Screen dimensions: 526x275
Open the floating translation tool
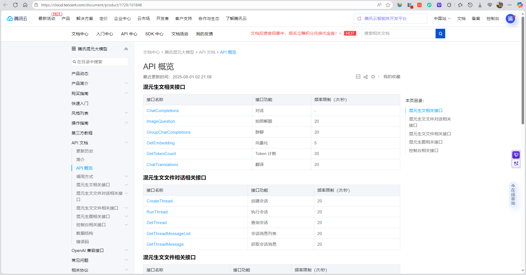point(516,164)
